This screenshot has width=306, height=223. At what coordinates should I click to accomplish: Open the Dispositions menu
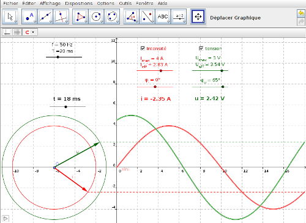(79, 4)
